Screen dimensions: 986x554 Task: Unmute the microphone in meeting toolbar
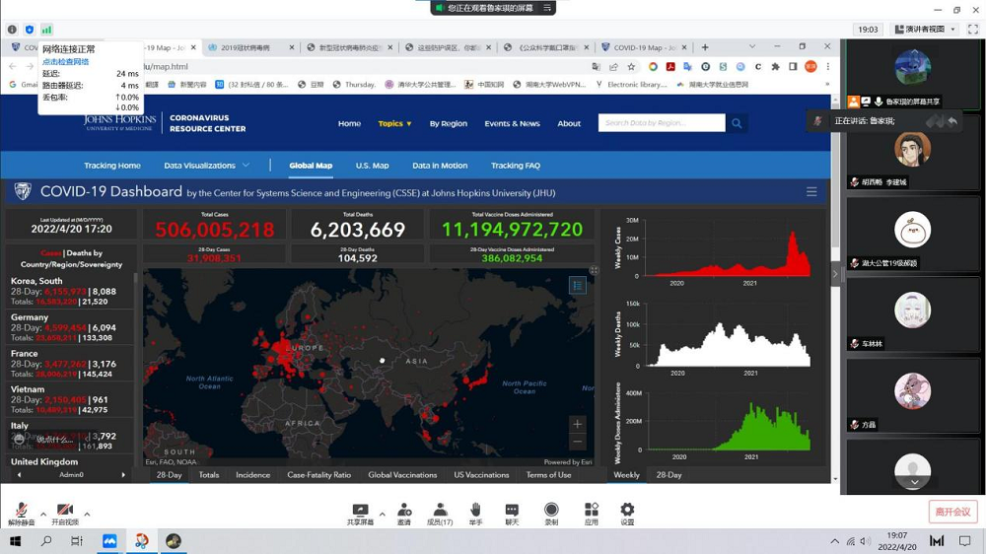21,512
